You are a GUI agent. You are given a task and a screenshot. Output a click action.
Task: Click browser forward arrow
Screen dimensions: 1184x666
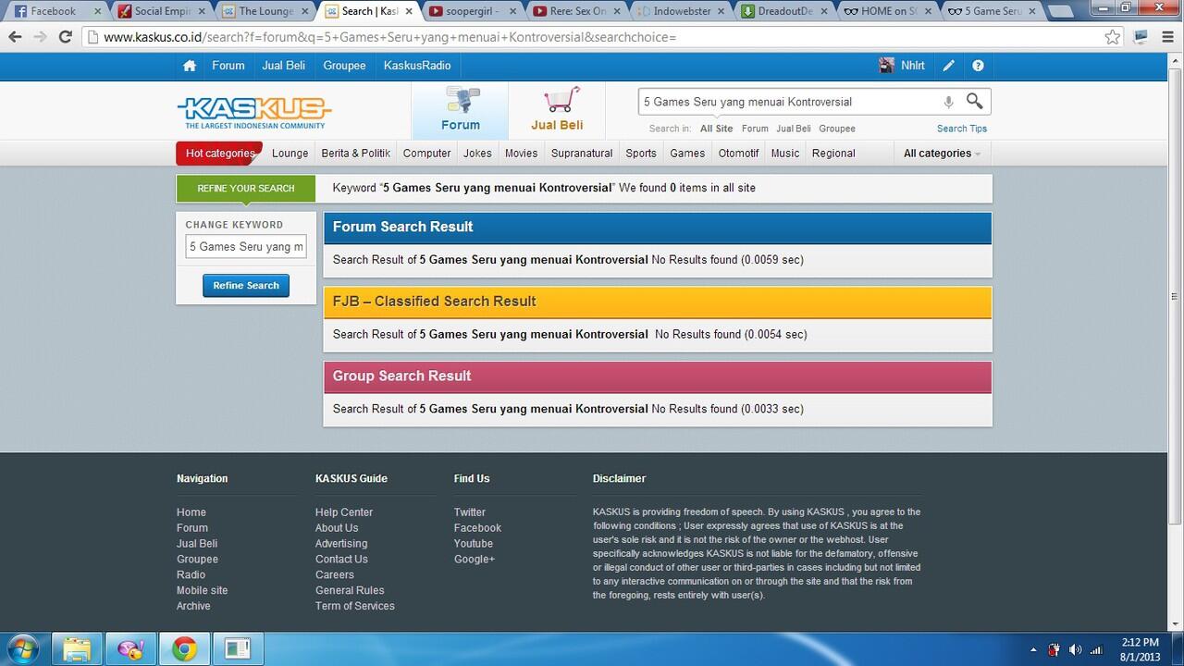(x=40, y=37)
